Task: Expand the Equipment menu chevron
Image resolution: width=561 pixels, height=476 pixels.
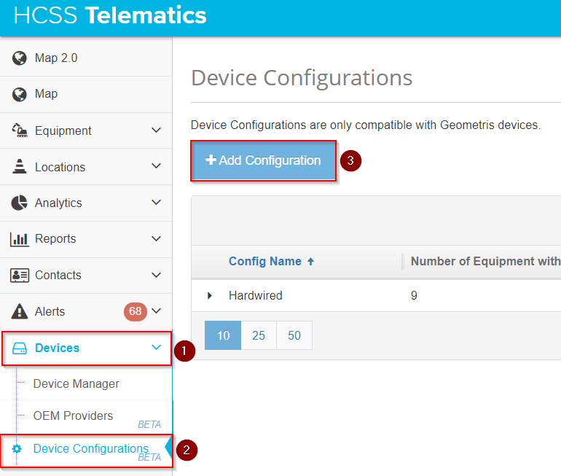Action: (x=156, y=130)
